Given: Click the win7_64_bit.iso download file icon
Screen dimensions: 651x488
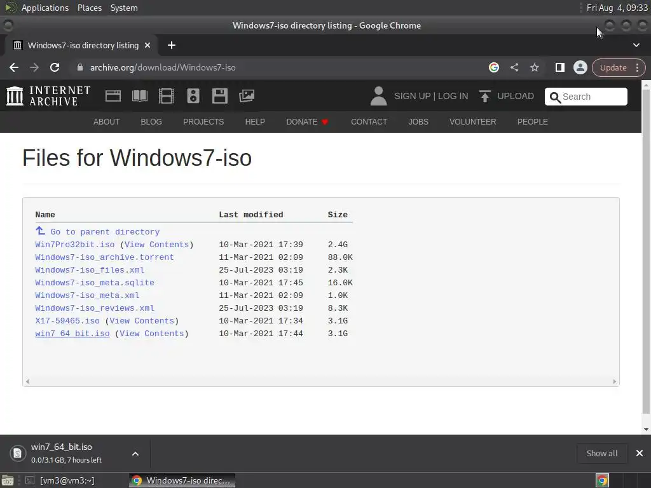Looking at the screenshot, I should (x=17, y=453).
